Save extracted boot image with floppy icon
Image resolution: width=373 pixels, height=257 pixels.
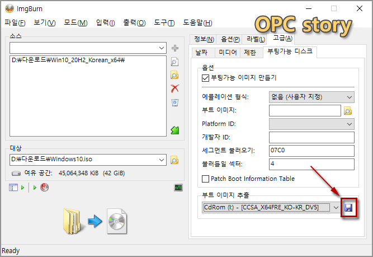point(348,208)
